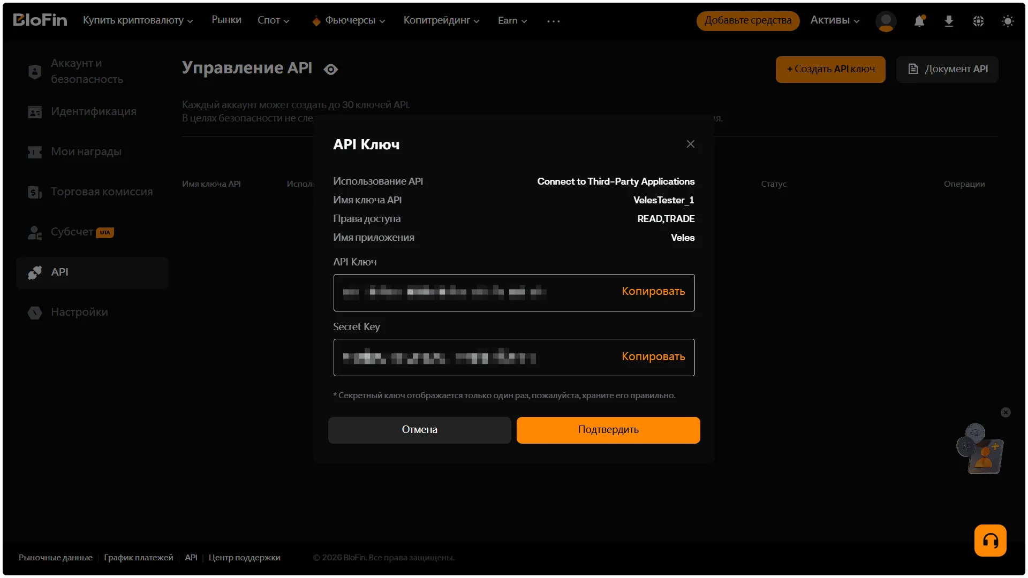Expand the Earn dropdown menu
Screen dimensions: 1028x578
tap(512, 20)
